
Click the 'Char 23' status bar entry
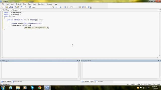(140, 84)
